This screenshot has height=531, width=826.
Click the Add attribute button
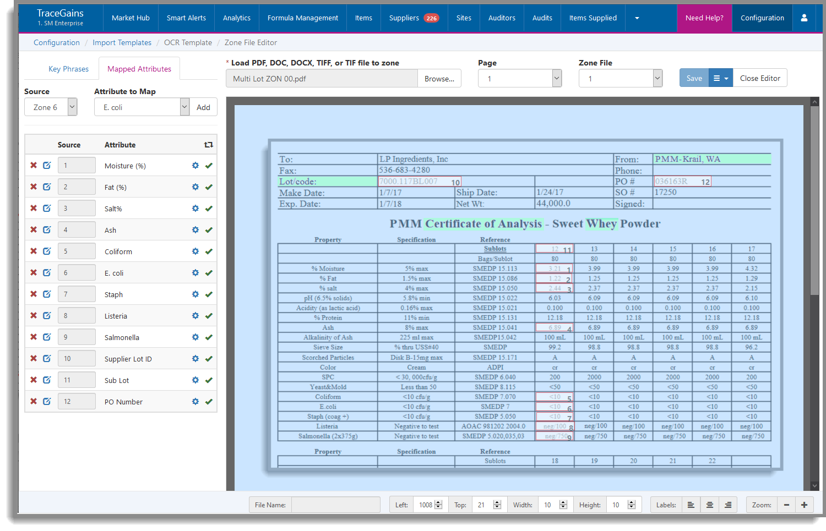coord(203,107)
